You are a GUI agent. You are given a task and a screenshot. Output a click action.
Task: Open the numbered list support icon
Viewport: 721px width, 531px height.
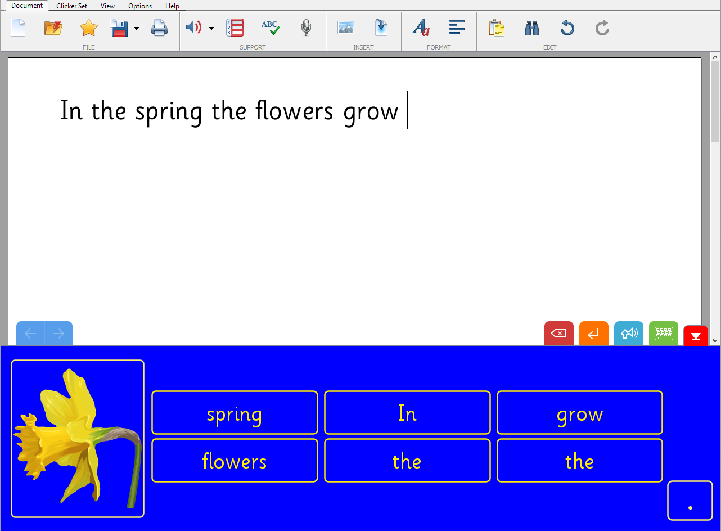pos(235,27)
